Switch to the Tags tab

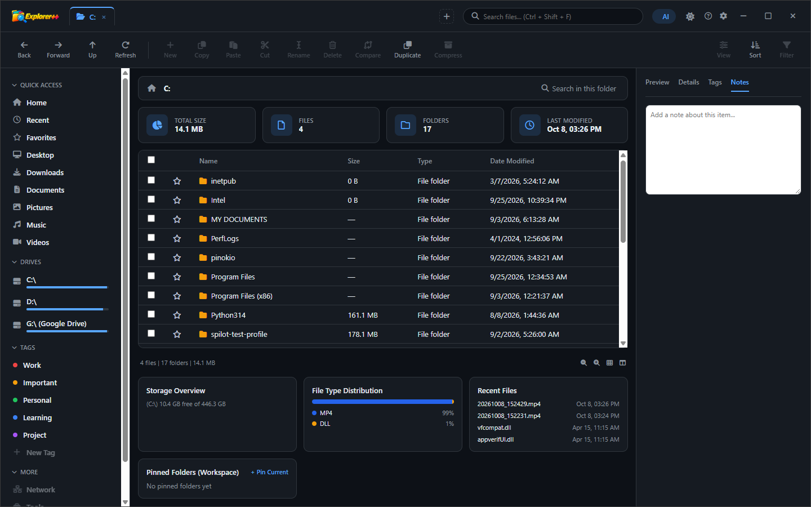pos(715,82)
